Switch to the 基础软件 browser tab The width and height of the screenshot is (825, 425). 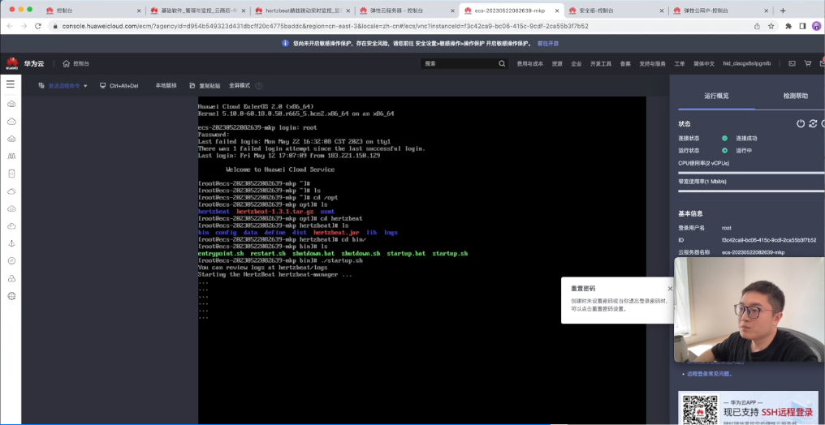[x=197, y=11]
